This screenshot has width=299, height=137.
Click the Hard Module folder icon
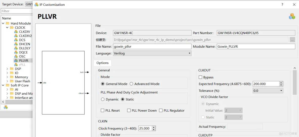[x=8, y=23]
